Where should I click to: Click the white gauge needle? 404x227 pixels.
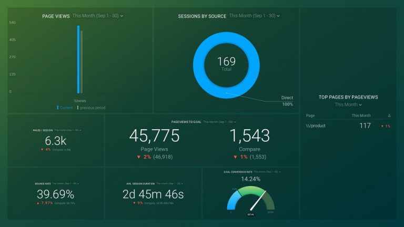(x=258, y=200)
